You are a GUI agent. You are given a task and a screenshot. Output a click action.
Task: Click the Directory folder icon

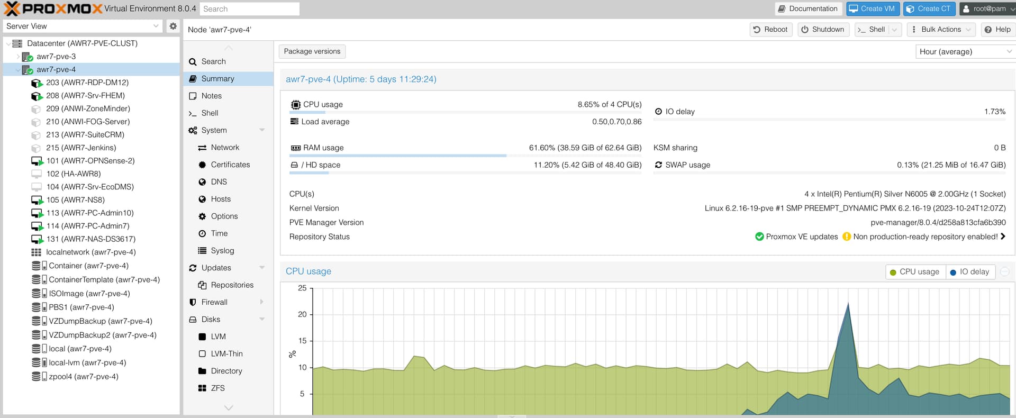(x=202, y=371)
